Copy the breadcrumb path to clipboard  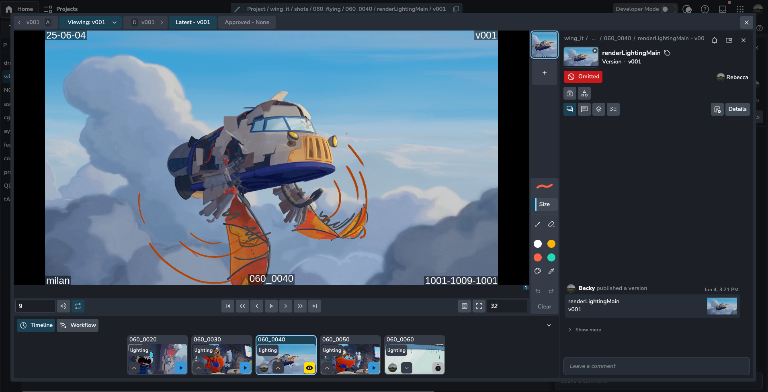456,9
